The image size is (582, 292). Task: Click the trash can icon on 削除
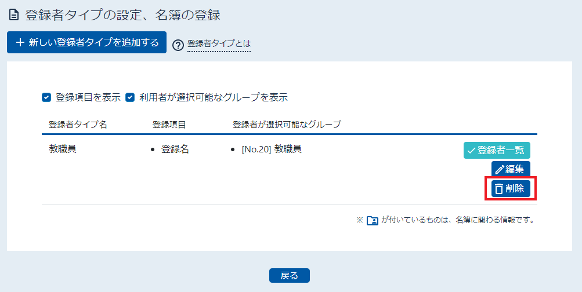coord(499,189)
